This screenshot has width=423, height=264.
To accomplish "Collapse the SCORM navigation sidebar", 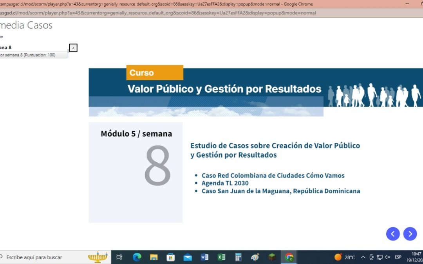I will click(x=73, y=48).
